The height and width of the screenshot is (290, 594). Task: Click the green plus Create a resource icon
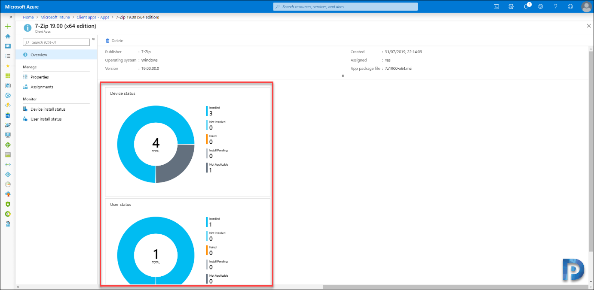[8, 27]
